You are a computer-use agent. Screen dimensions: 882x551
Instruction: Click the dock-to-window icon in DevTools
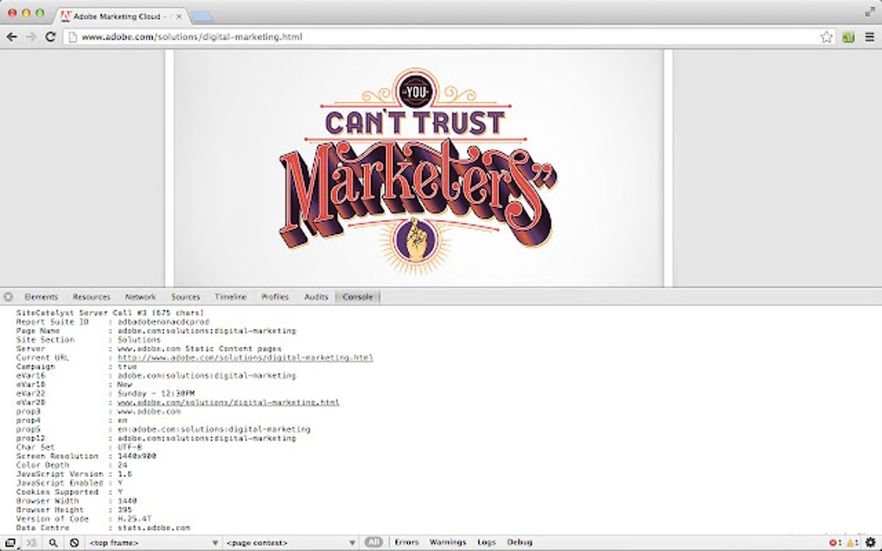(x=10, y=542)
